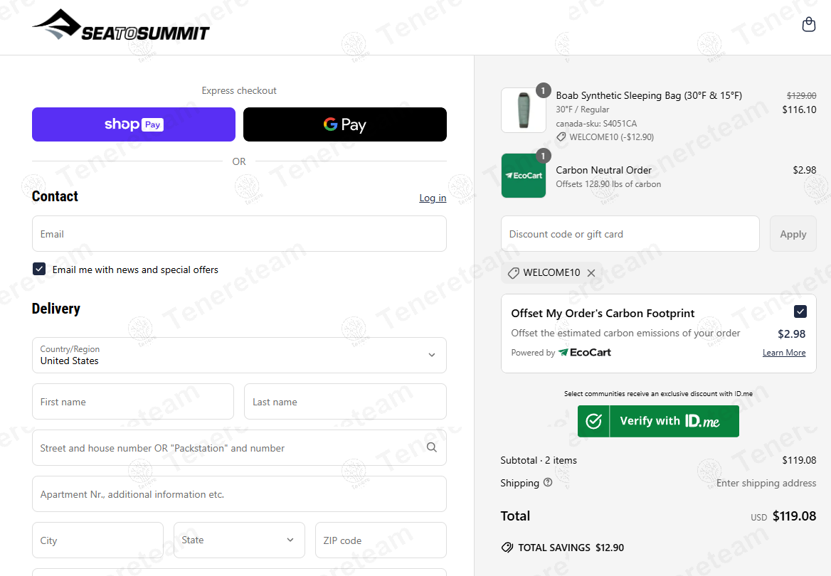Pay with Shop Pay express checkout
Image resolution: width=831 pixels, height=576 pixels.
pos(134,124)
